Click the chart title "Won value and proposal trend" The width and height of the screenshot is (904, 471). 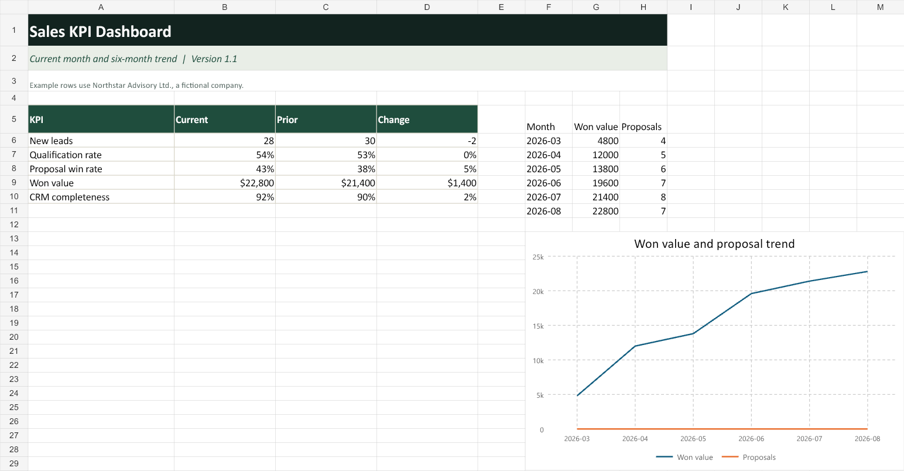pyautogui.click(x=714, y=244)
